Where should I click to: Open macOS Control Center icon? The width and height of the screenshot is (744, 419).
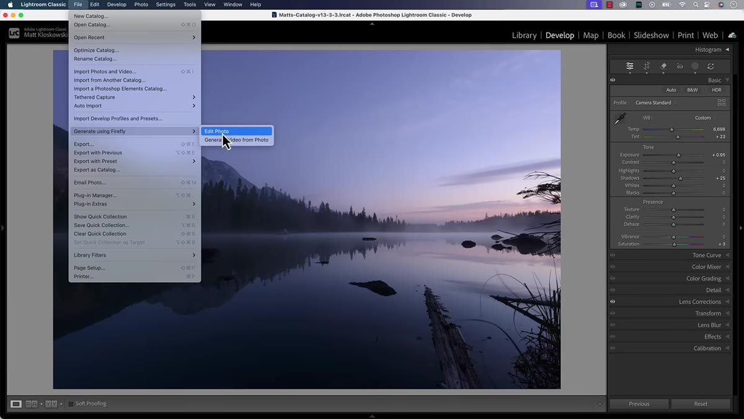click(708, 4)
